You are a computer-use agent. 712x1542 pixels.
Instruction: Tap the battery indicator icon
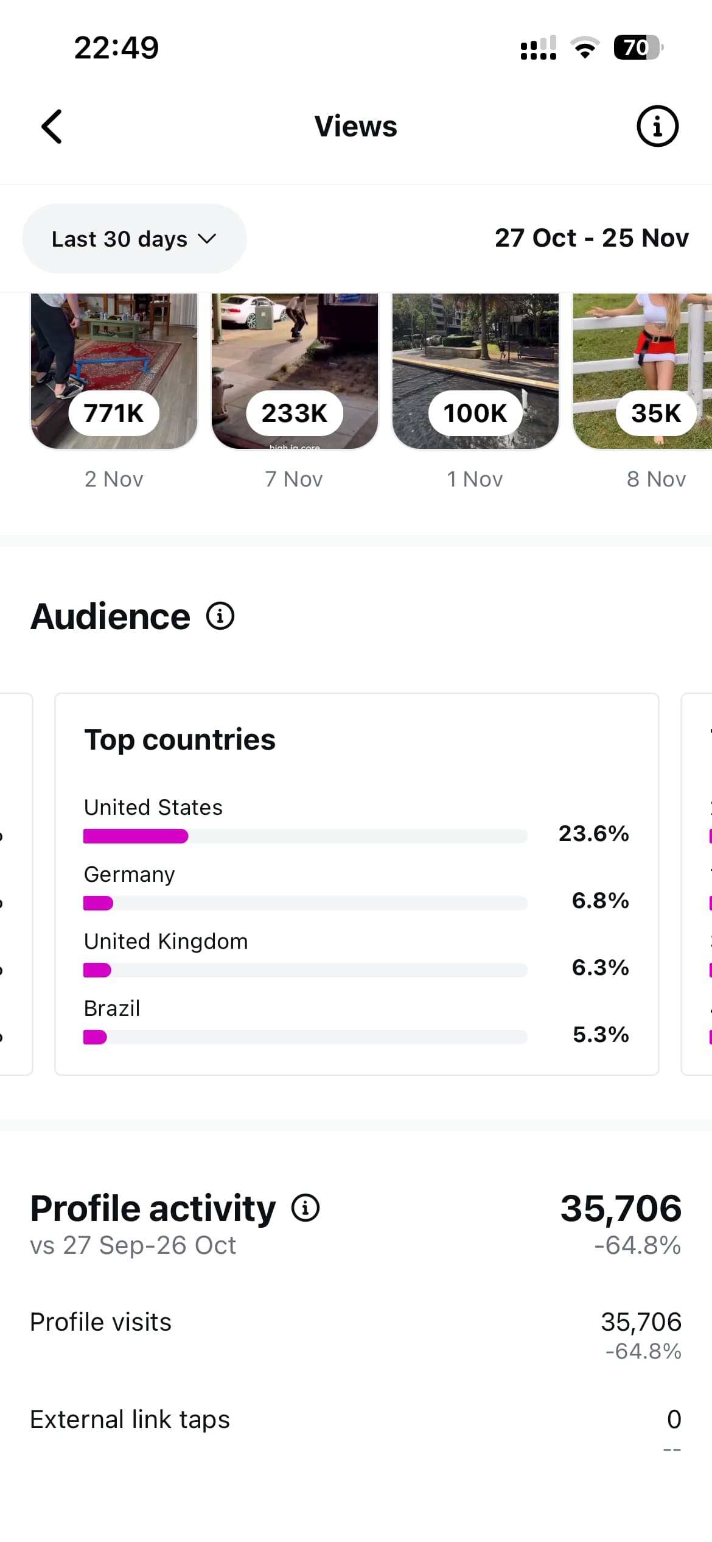(638, 48)
